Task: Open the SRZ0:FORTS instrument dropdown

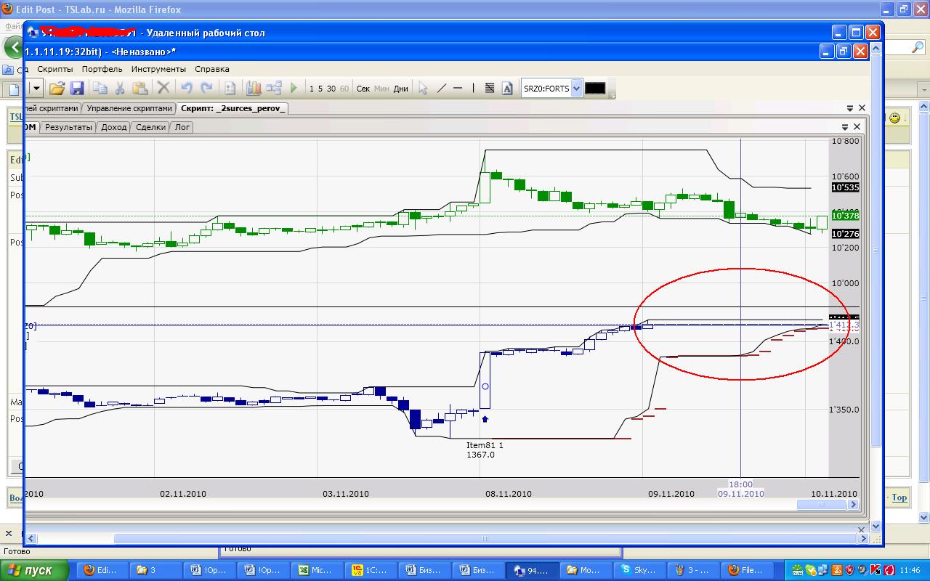Action: click(576, 89)
